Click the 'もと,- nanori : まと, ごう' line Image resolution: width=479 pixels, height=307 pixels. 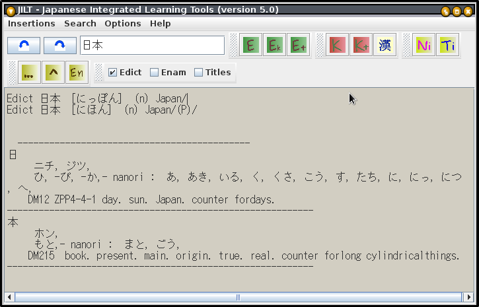coord(106,244)
